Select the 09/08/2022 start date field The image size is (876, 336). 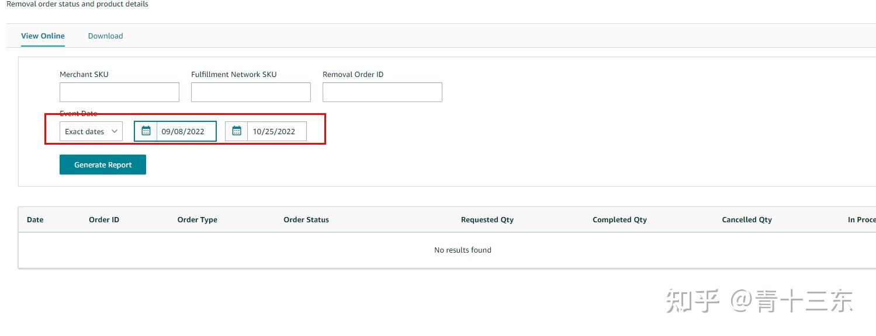[186, 131]
